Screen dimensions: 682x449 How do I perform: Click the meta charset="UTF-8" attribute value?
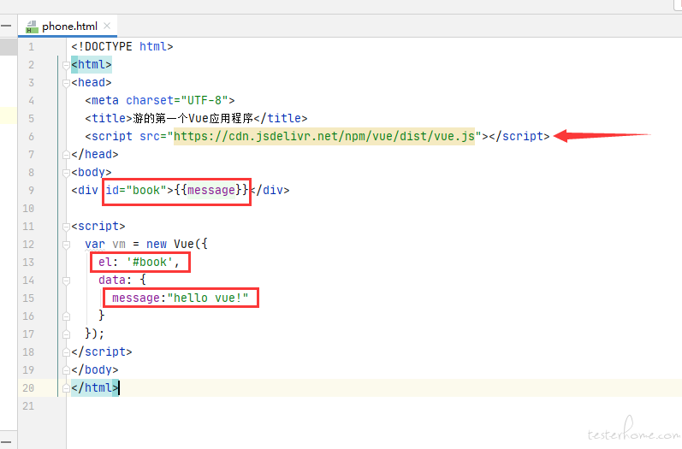205,100
